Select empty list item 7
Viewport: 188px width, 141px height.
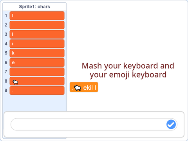(x=37, y=72)
